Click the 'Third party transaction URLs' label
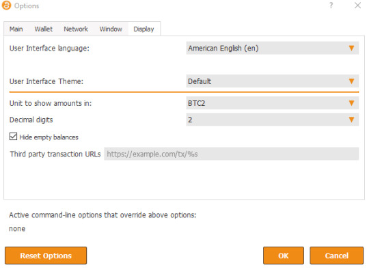Image resolution: width=369 pixels, height=272 pixels. click(55, 154)
